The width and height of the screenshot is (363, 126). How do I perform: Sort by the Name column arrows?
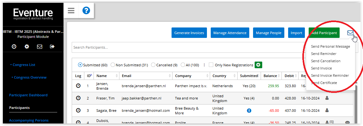pyautogui.click(x=117, y=76)
